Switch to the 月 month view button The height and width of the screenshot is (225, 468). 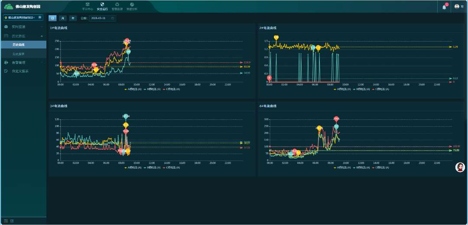click(62, 18)
